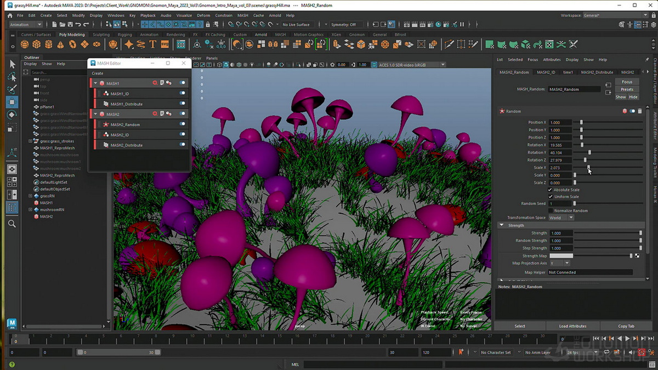The height and width of the screenshot is (370, 658).
Task: Click the Save Scene icon
Action: click(x=71, y=25)
